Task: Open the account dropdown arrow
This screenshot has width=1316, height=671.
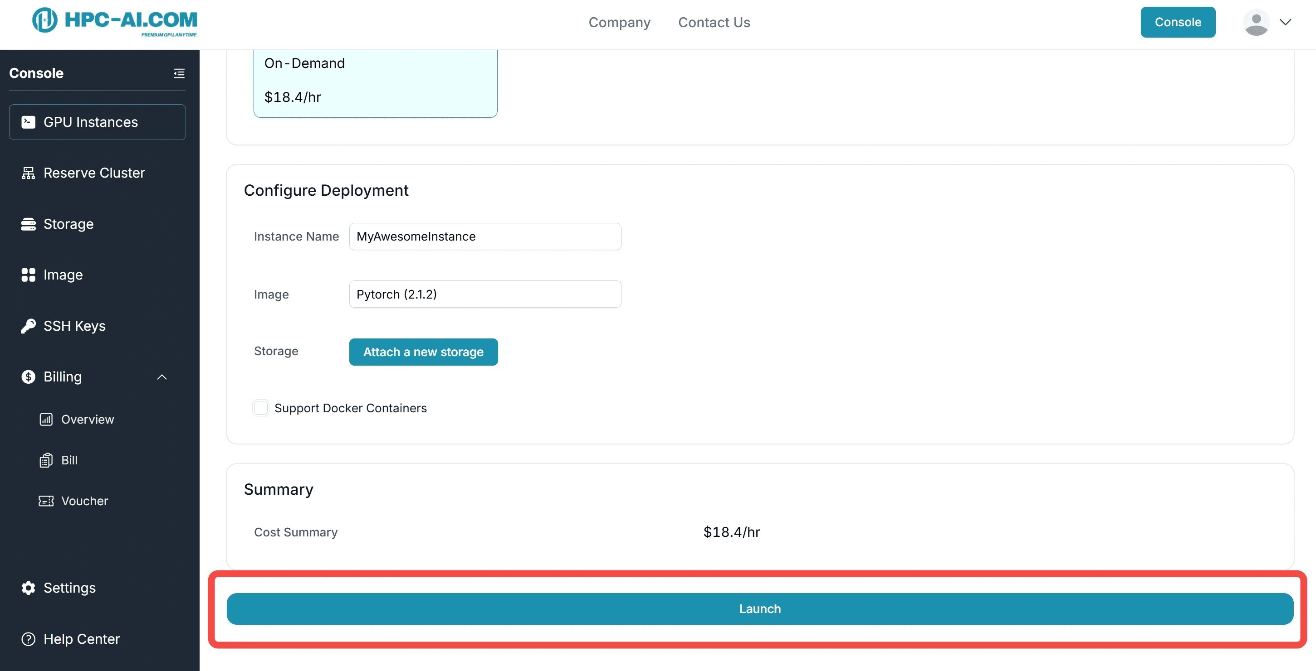Action: coord(1285,22)
